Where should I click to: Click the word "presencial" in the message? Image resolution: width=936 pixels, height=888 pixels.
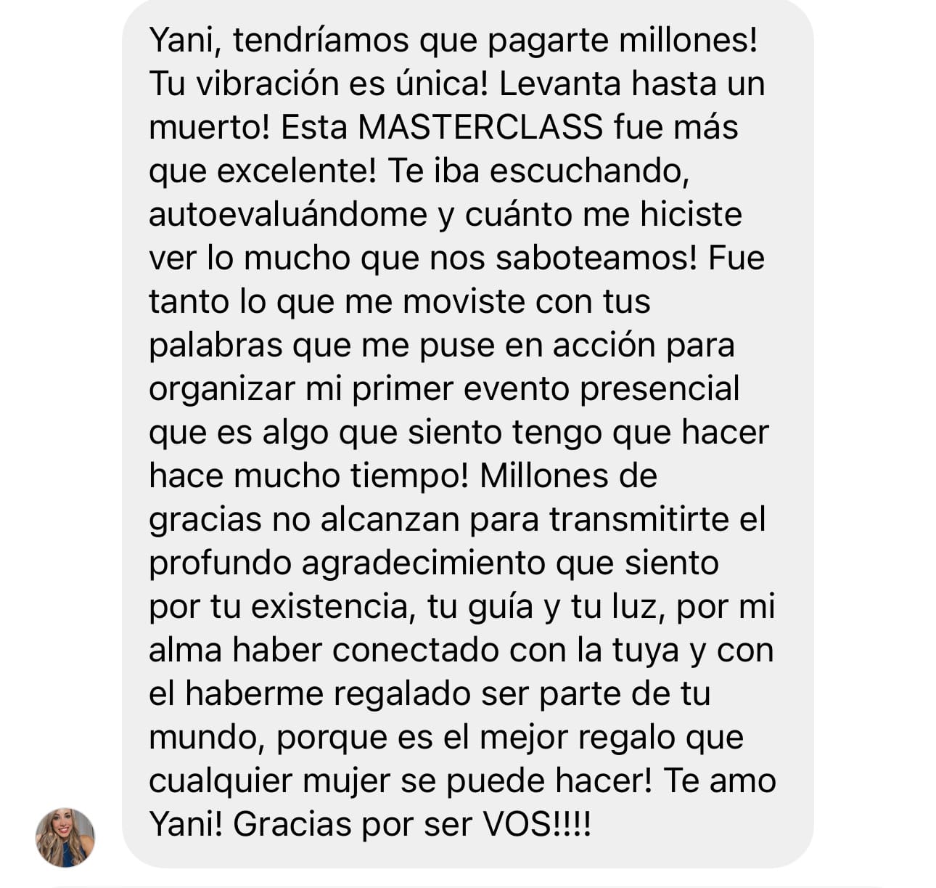(x=660, y=388)
